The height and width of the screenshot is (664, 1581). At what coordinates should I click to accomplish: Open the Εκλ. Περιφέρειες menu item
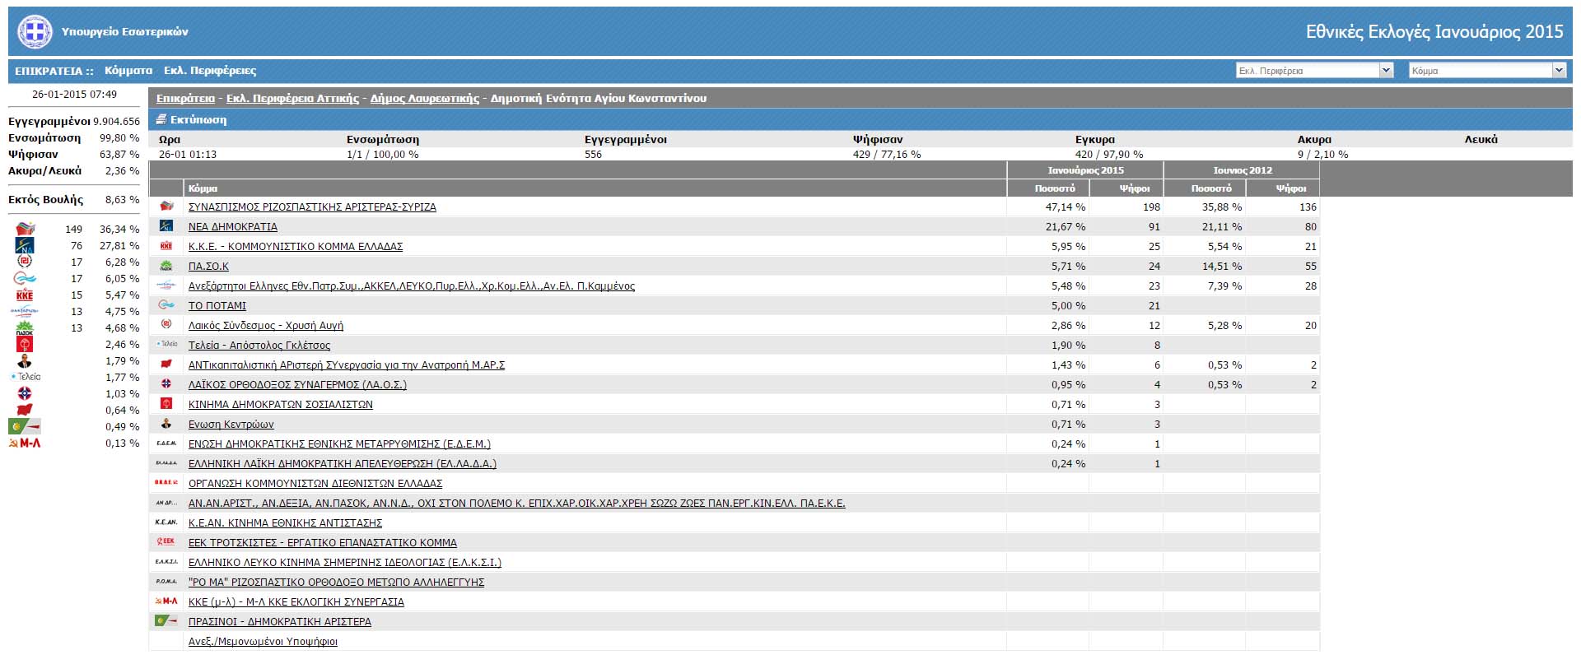pos(210,71)
